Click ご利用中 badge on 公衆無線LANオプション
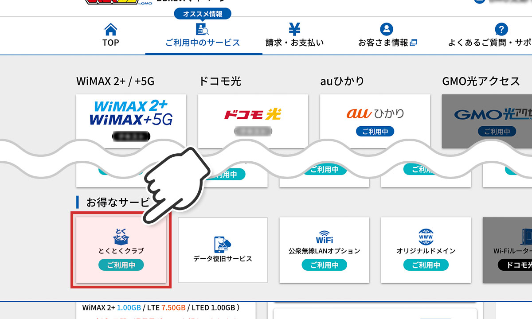This screenshot has width=532, height=319. coord(325,265)
